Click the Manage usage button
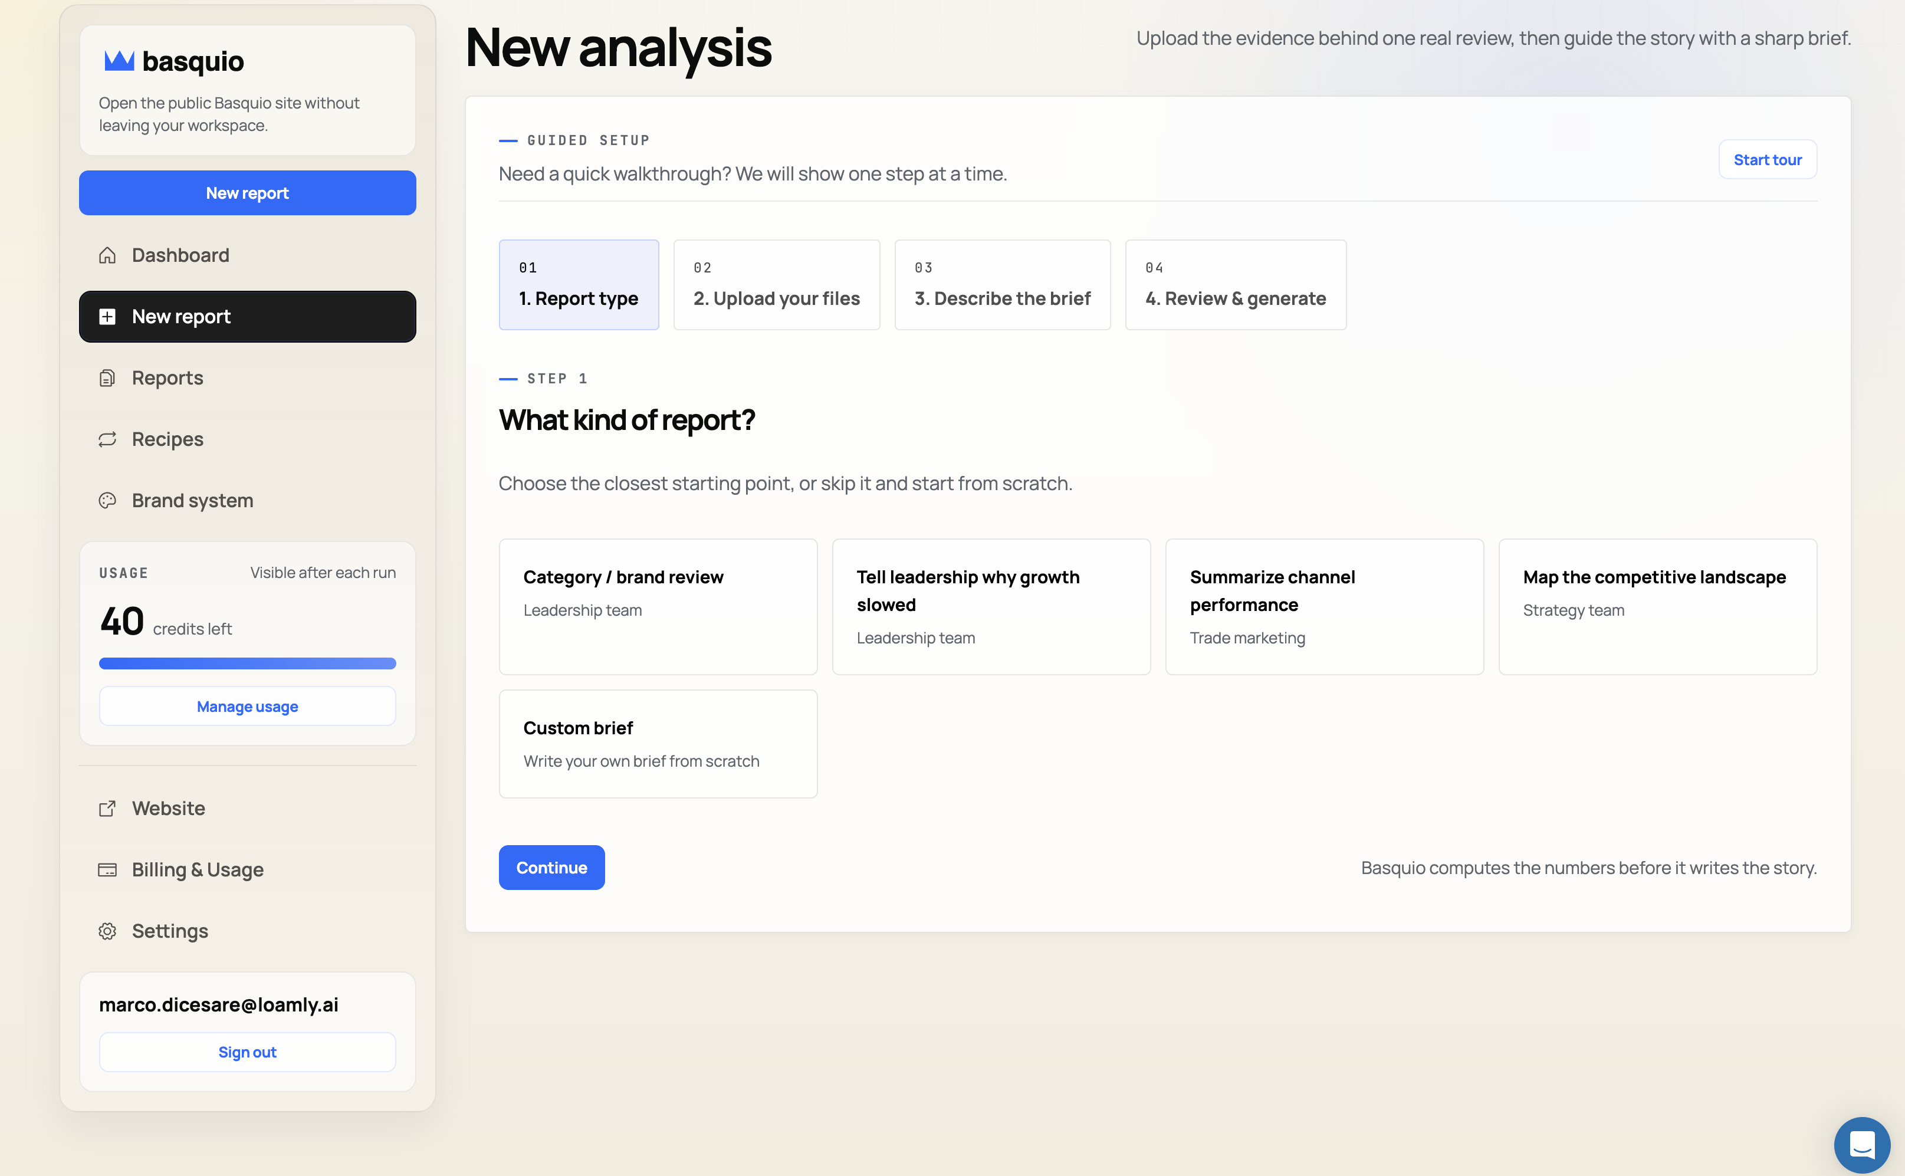1905x1176 pixels. point(247,706)
